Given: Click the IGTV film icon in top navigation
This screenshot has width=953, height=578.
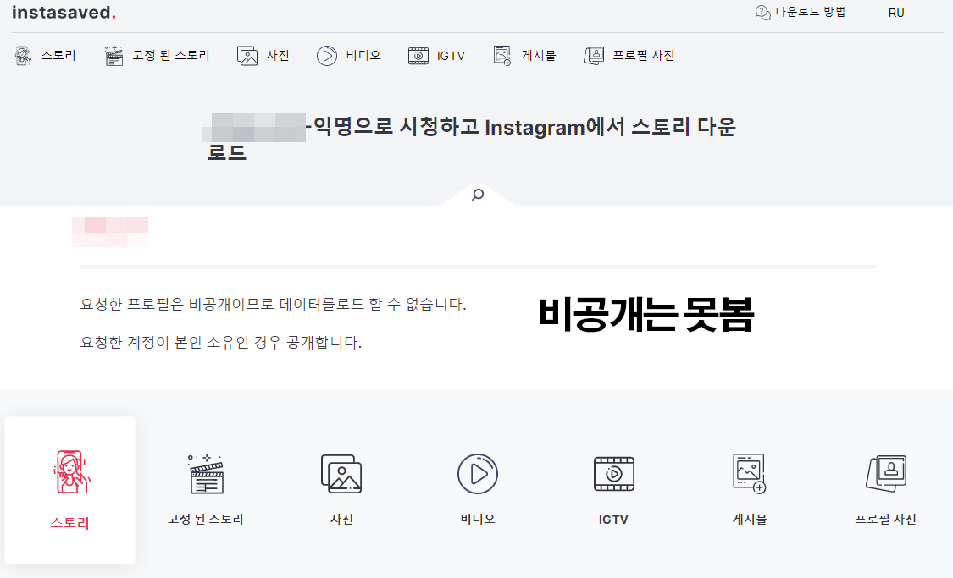Looking at the screenshot, I should tap(418, 56).
